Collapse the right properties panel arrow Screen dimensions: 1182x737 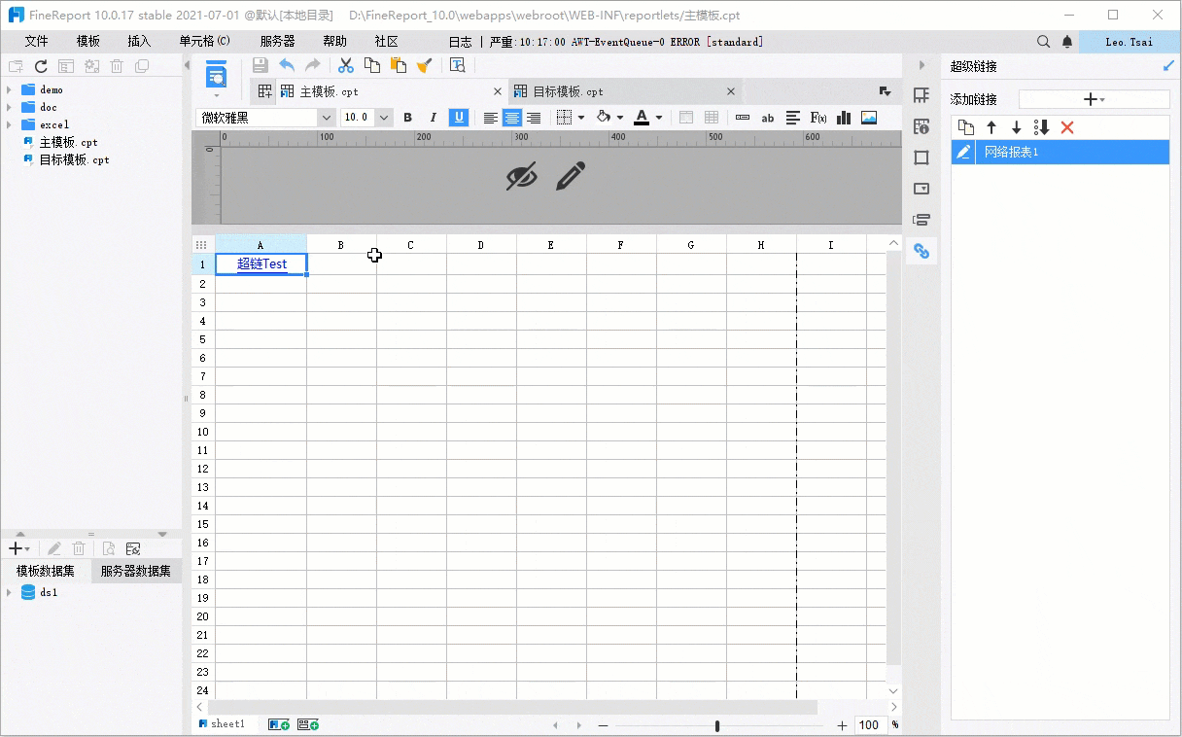(x=921, y=65)
